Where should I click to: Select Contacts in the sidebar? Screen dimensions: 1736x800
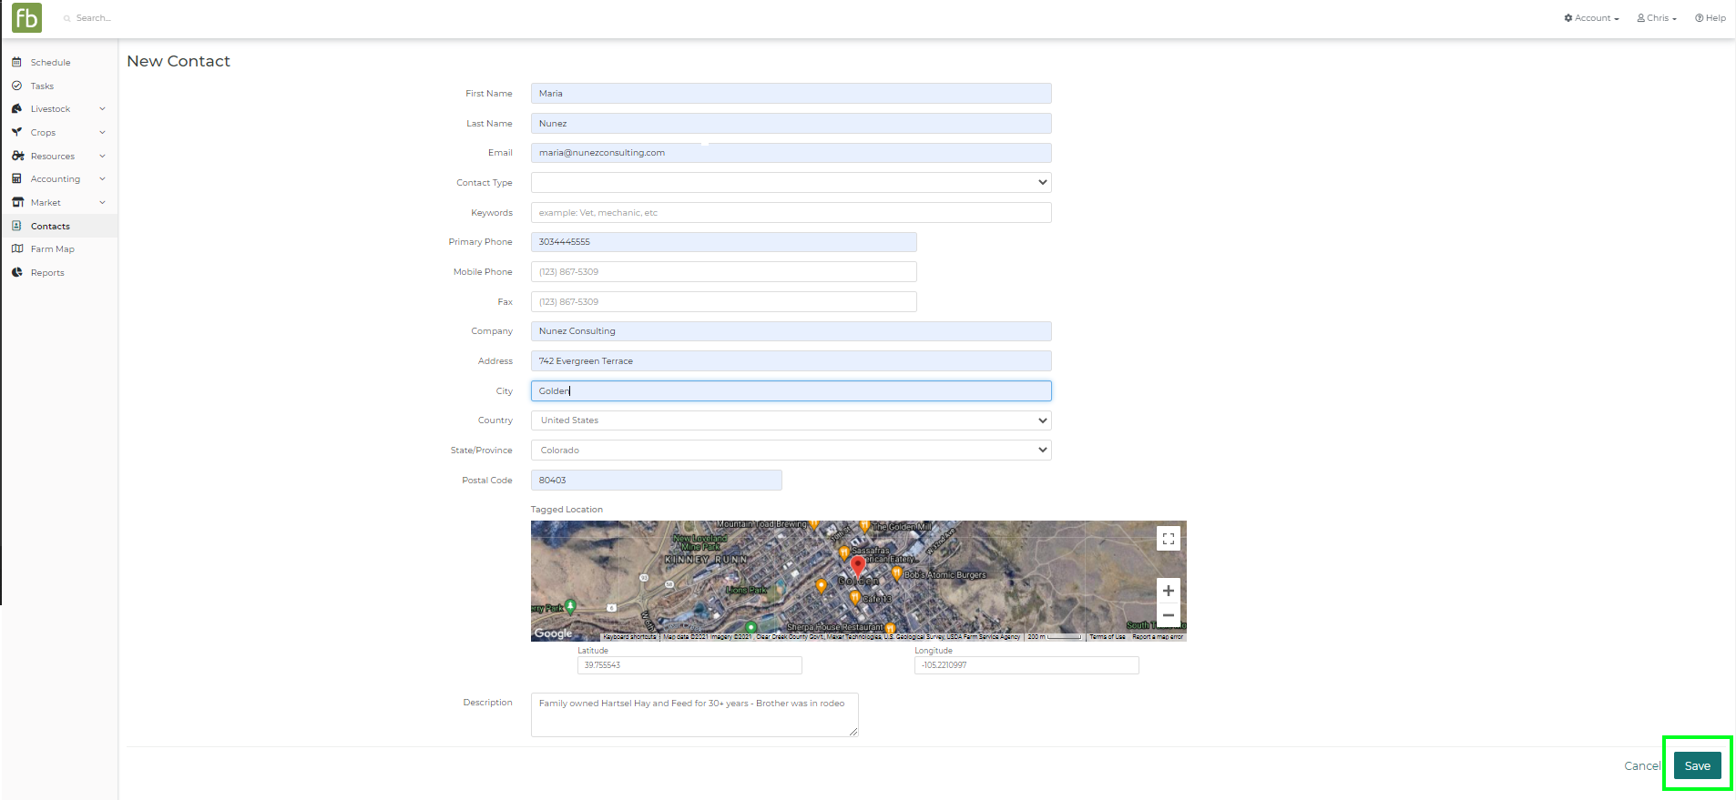50,227
